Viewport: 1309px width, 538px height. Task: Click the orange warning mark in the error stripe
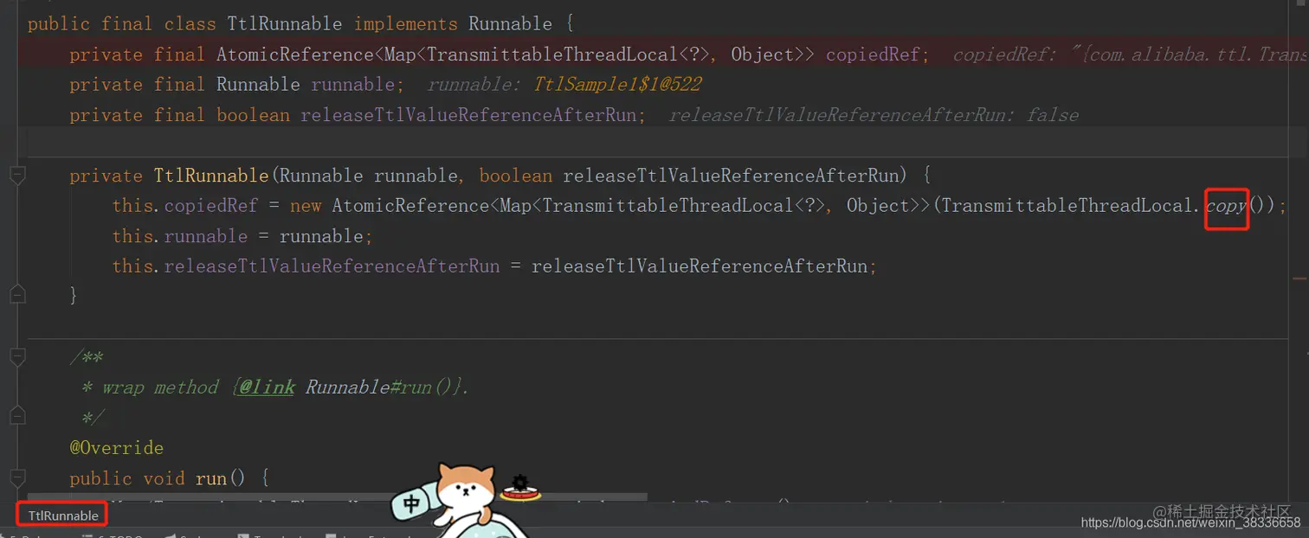pos(1299,279)
